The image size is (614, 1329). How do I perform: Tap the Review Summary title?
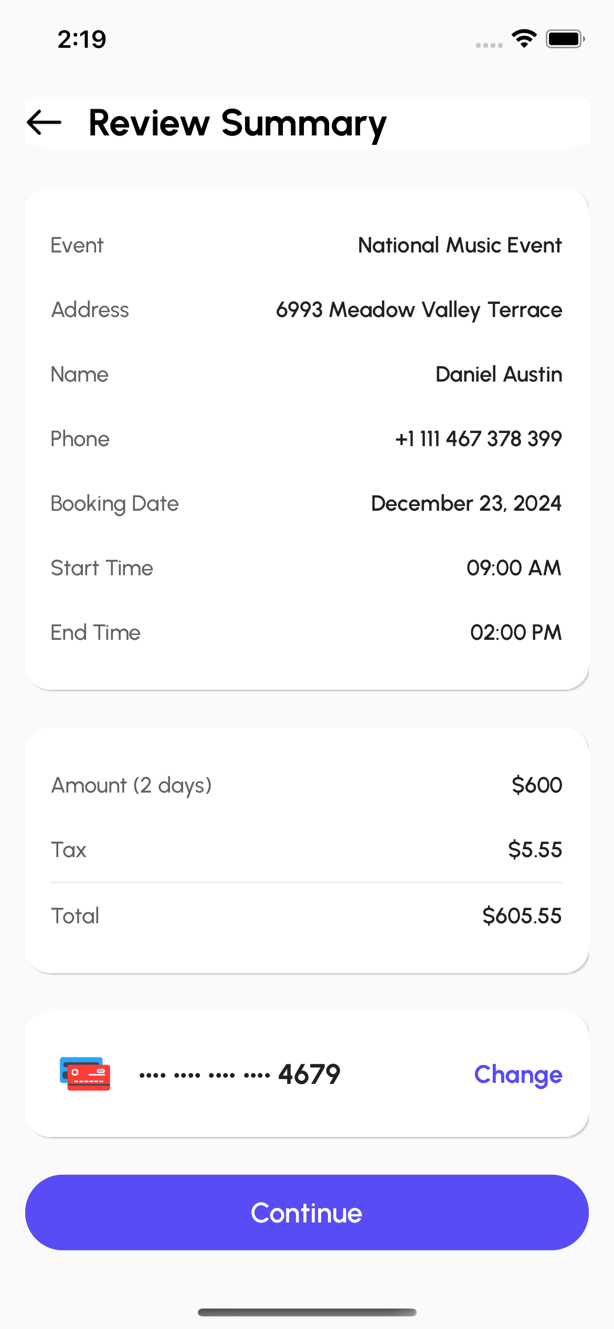click(x=238, y=124)
